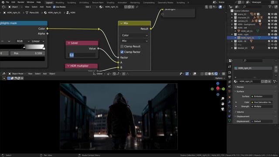Click the outliner filter funnel icon

[270, 7]
